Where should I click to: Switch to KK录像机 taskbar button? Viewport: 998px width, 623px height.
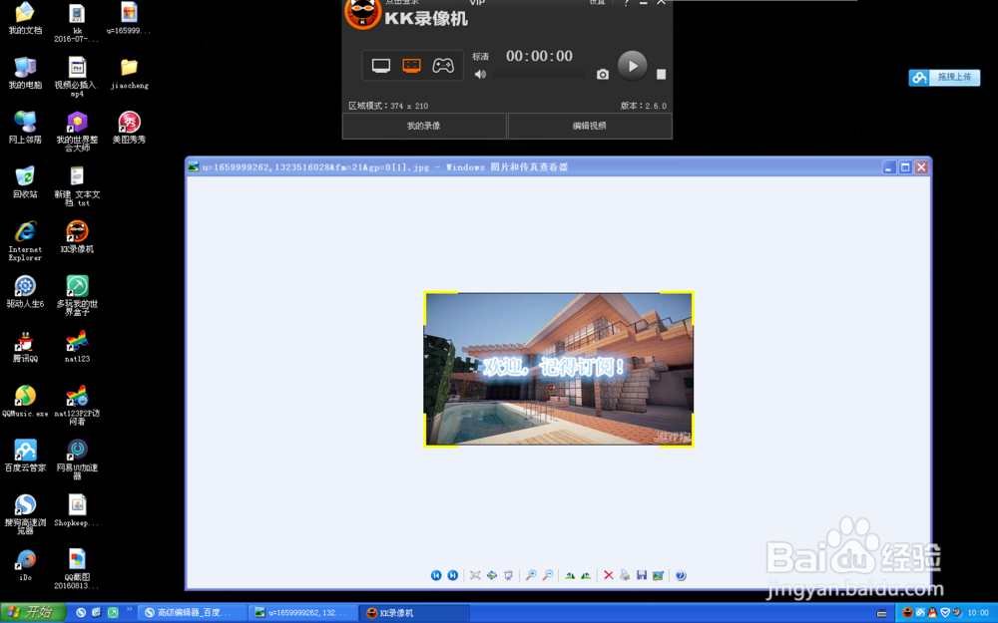pyautogui.click(x=414, y=613)
